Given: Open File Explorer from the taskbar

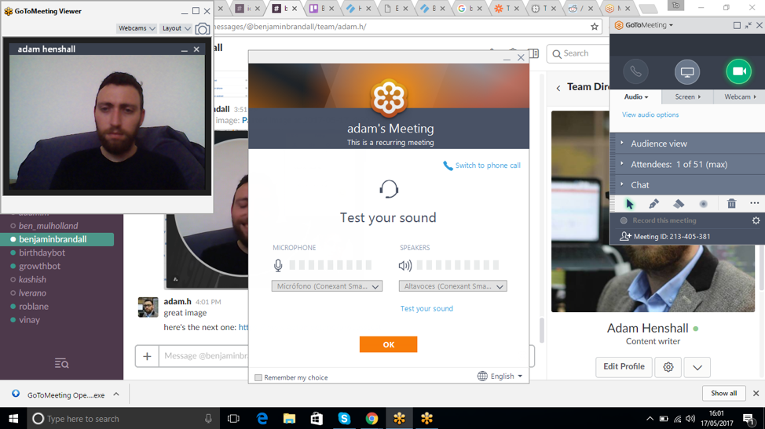Looking at the screenshot, I should 289,418.
